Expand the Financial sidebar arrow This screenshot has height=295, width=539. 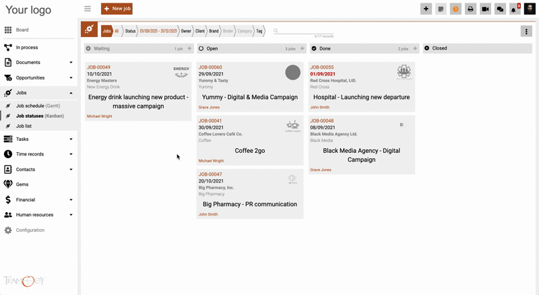pyautogui.click(x=71, y=200)
